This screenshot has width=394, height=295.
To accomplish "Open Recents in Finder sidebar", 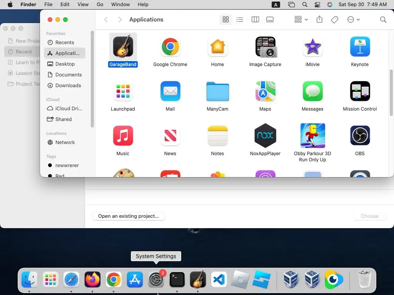I will 65,42.
